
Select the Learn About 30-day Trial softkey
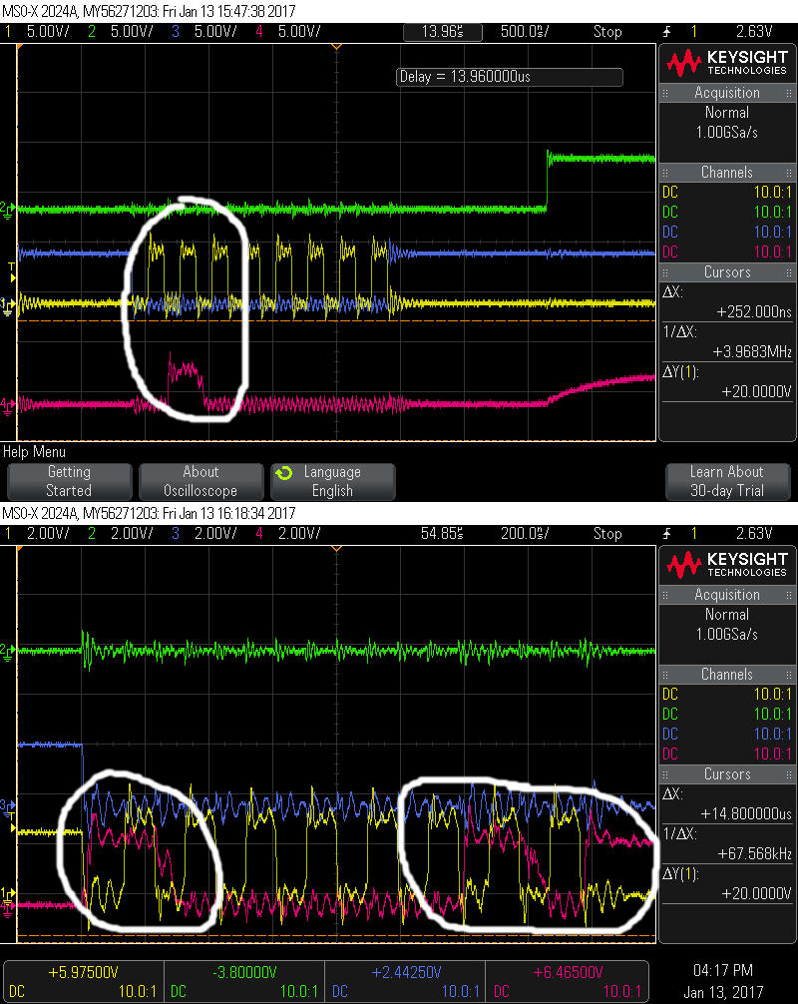tap(727, 481)
